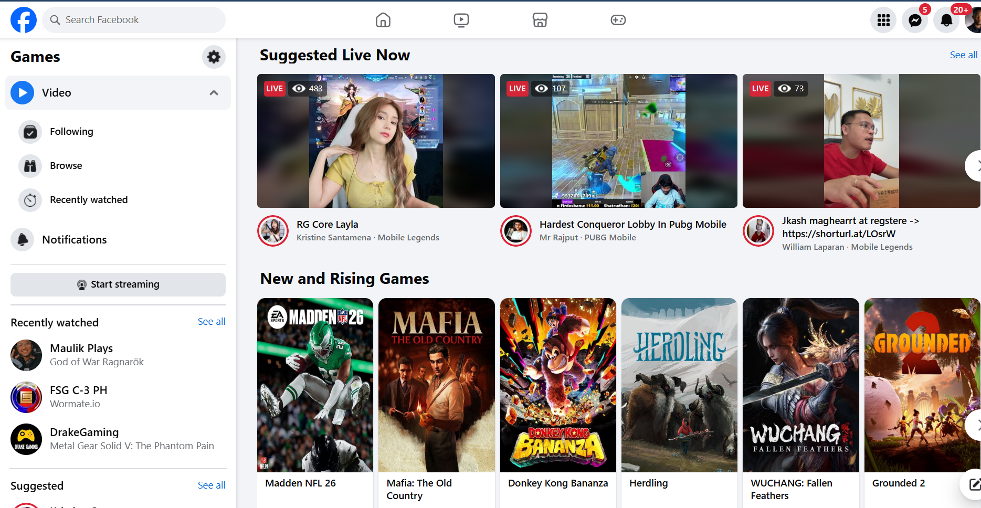Screen dimensions: 981x508
Task: Click the blue Video play icon
Action: pos(23,92)
